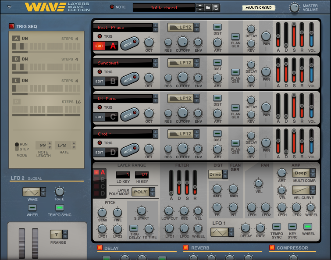The height and width of the screenshot is (260, 331).
Task: Click the AMP AMT knob
Action: tap(281, 173)
